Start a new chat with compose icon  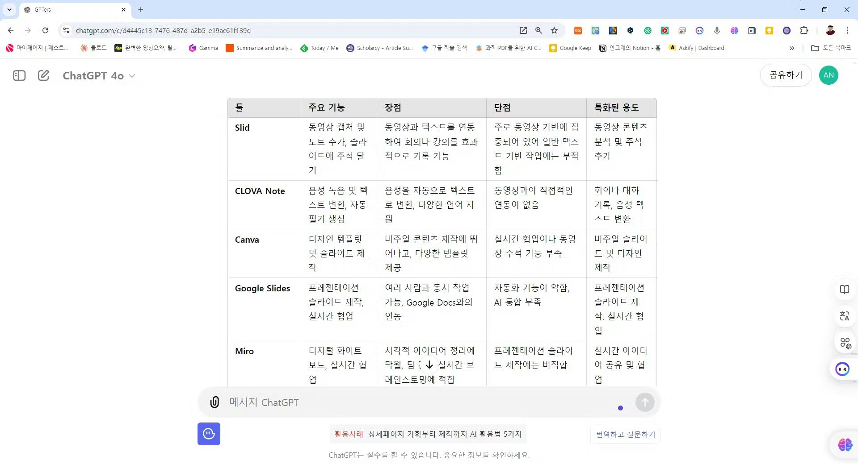click(43, 75)
